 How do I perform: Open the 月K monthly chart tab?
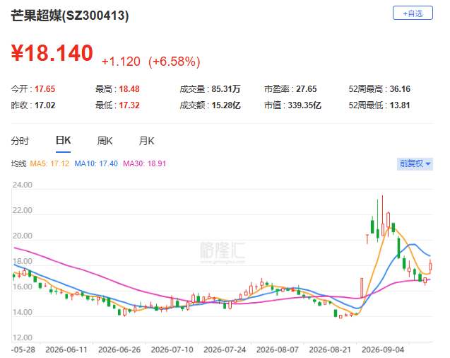point(147,141)
